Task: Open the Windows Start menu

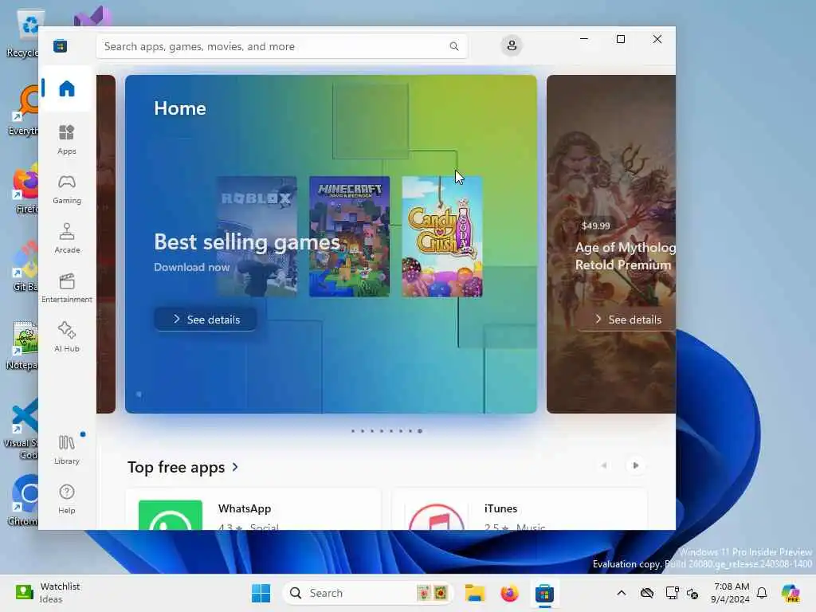Action: tap(261, 593)
